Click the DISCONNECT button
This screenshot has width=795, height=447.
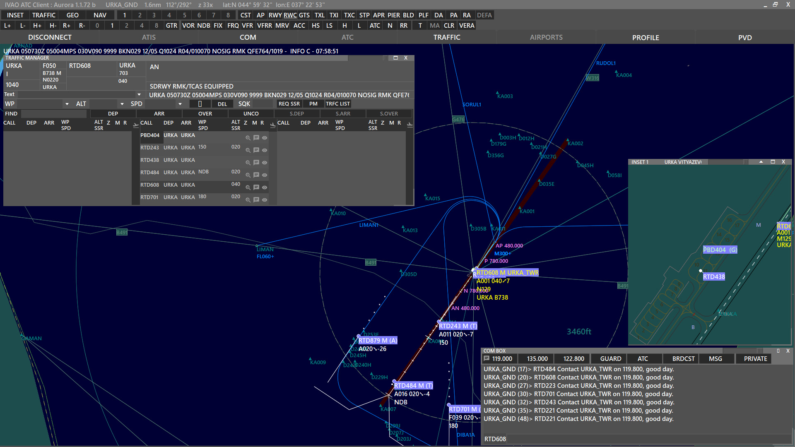click(x=50, y=37)
